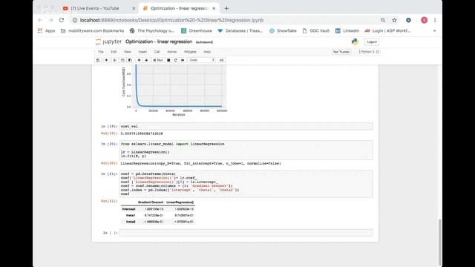Open the File menu in Jupyter
Image resolution: width=475 pixels, height=267 pixels.
click(x=101, y=52)
